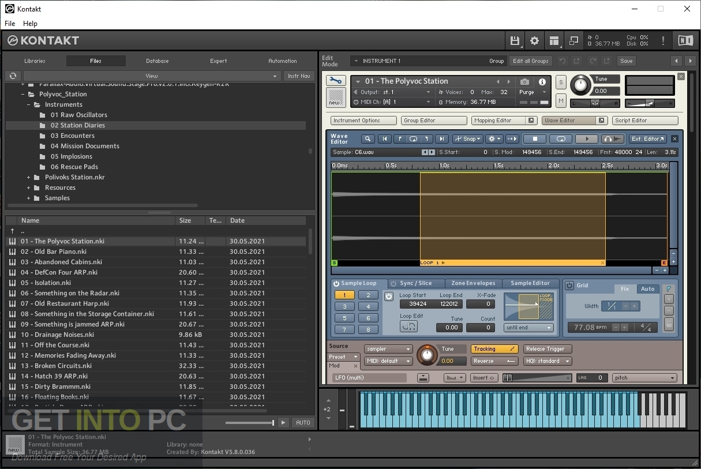Screen dimensions: 701x469
Task: Click the Instr Nav button
Action: coord(299,76)
